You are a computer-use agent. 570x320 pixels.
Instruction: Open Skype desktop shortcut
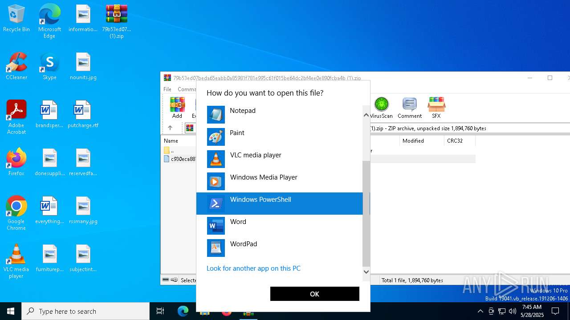(x=49, y=67)
